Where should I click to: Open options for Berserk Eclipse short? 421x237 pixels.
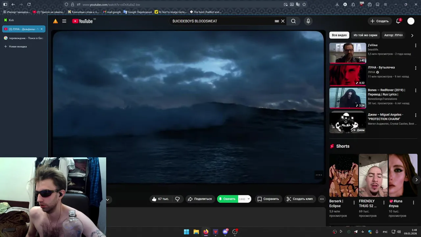point(354,202)
